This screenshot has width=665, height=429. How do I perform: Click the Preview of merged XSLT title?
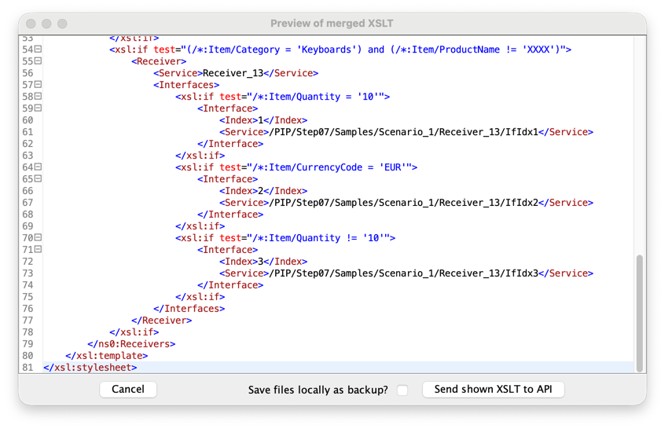[x=332, y=24]
